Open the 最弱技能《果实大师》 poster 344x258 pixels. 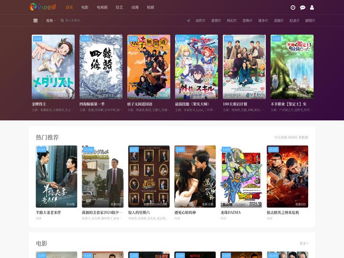pyautogui.click(x=196, y=67)
